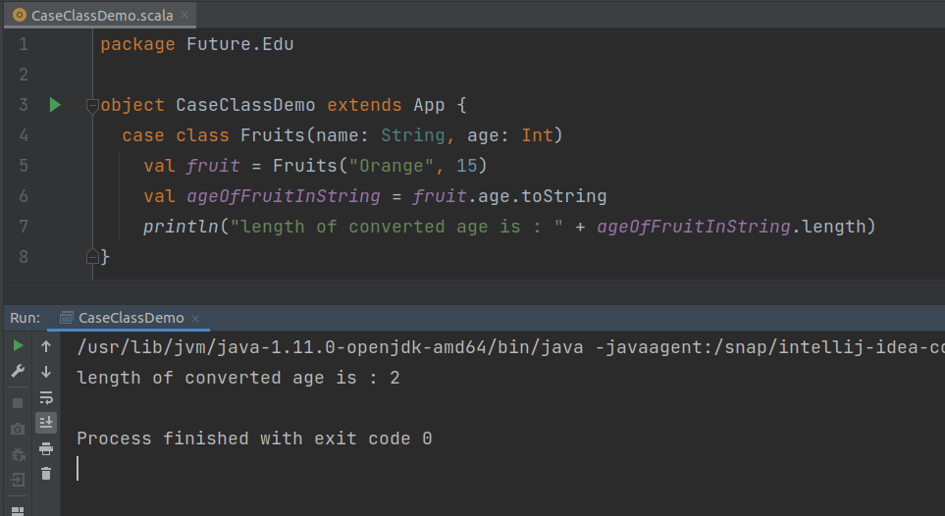Click the exit icon in Run toolbar

(18, 480)
